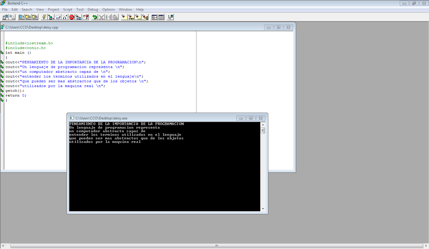Viewport: 429px width, 249px height.
Task: Open the Search and Replace icon
Action: [x=131, y=17]
